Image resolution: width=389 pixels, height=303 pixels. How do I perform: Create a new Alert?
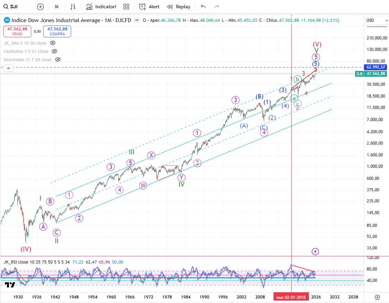[x=149, y=7]
